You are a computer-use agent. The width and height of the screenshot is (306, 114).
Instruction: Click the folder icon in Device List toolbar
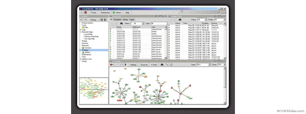(116, 23)
